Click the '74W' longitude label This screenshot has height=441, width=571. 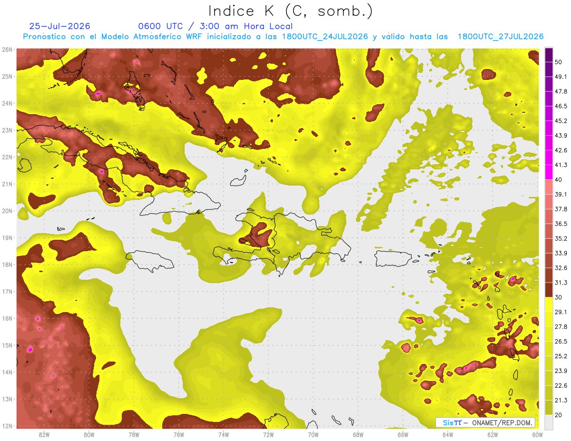[223, 435]
